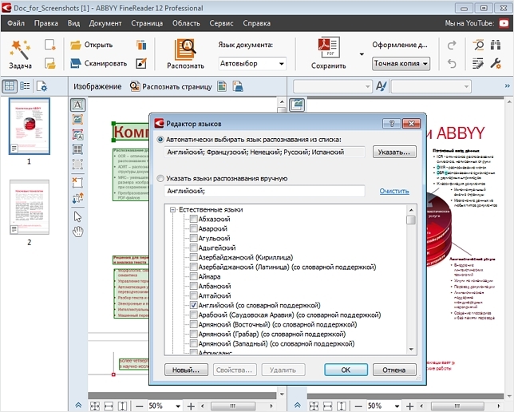Open the Область menu
The width and height of the screenshot is (514, 412).
[x=186, y=23]
